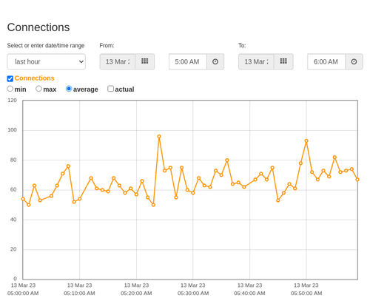Uncheck the orange Connections checkbox

[10, 78]
